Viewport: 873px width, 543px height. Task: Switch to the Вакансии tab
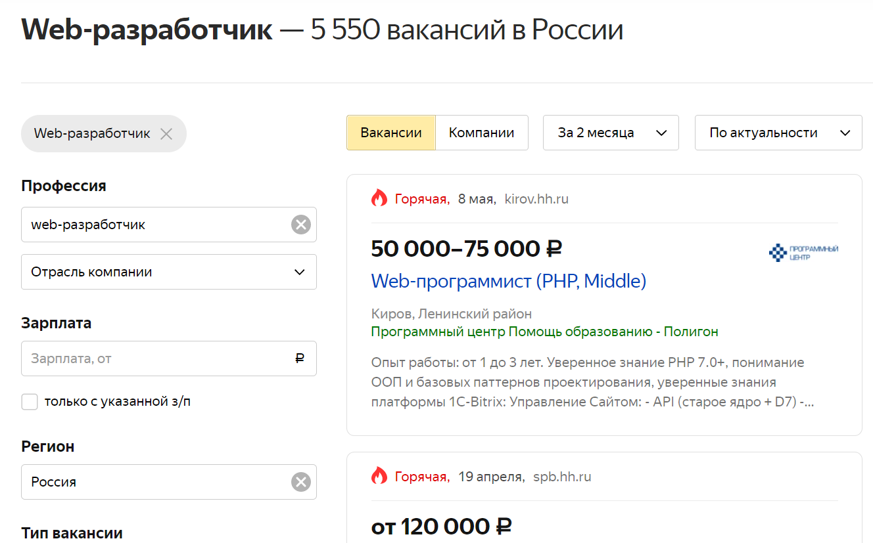pyautogui.click(x=391, y=133)
